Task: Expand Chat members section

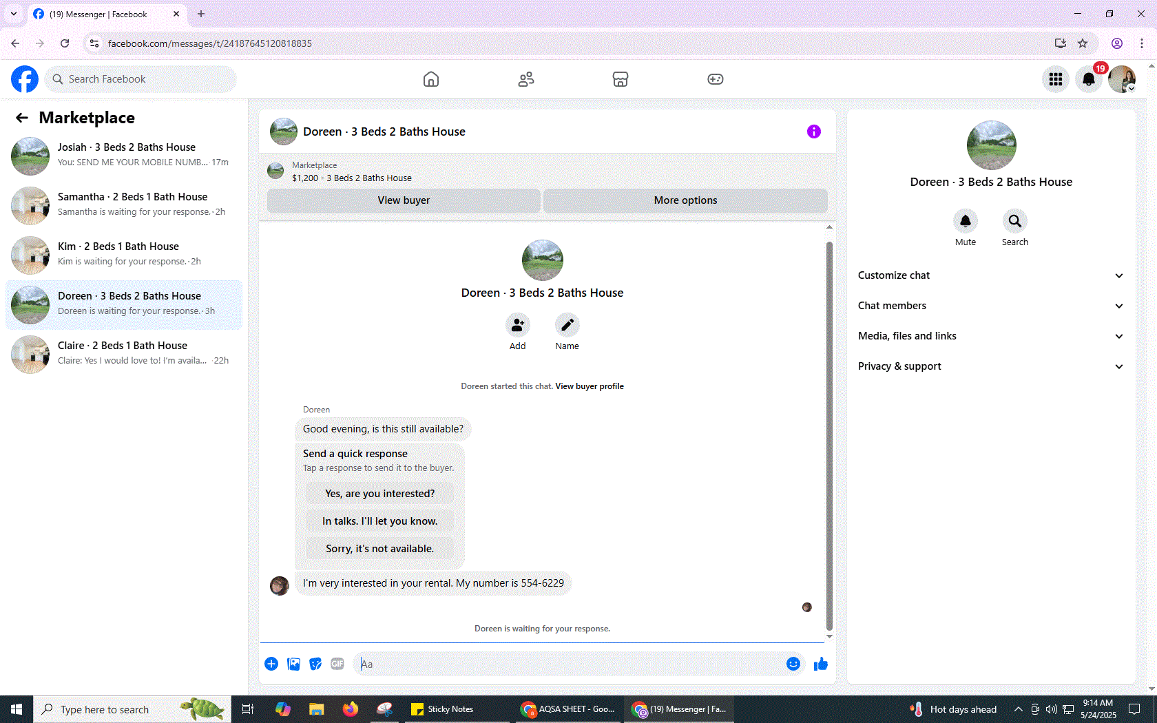Action: [x=991, y=306]
